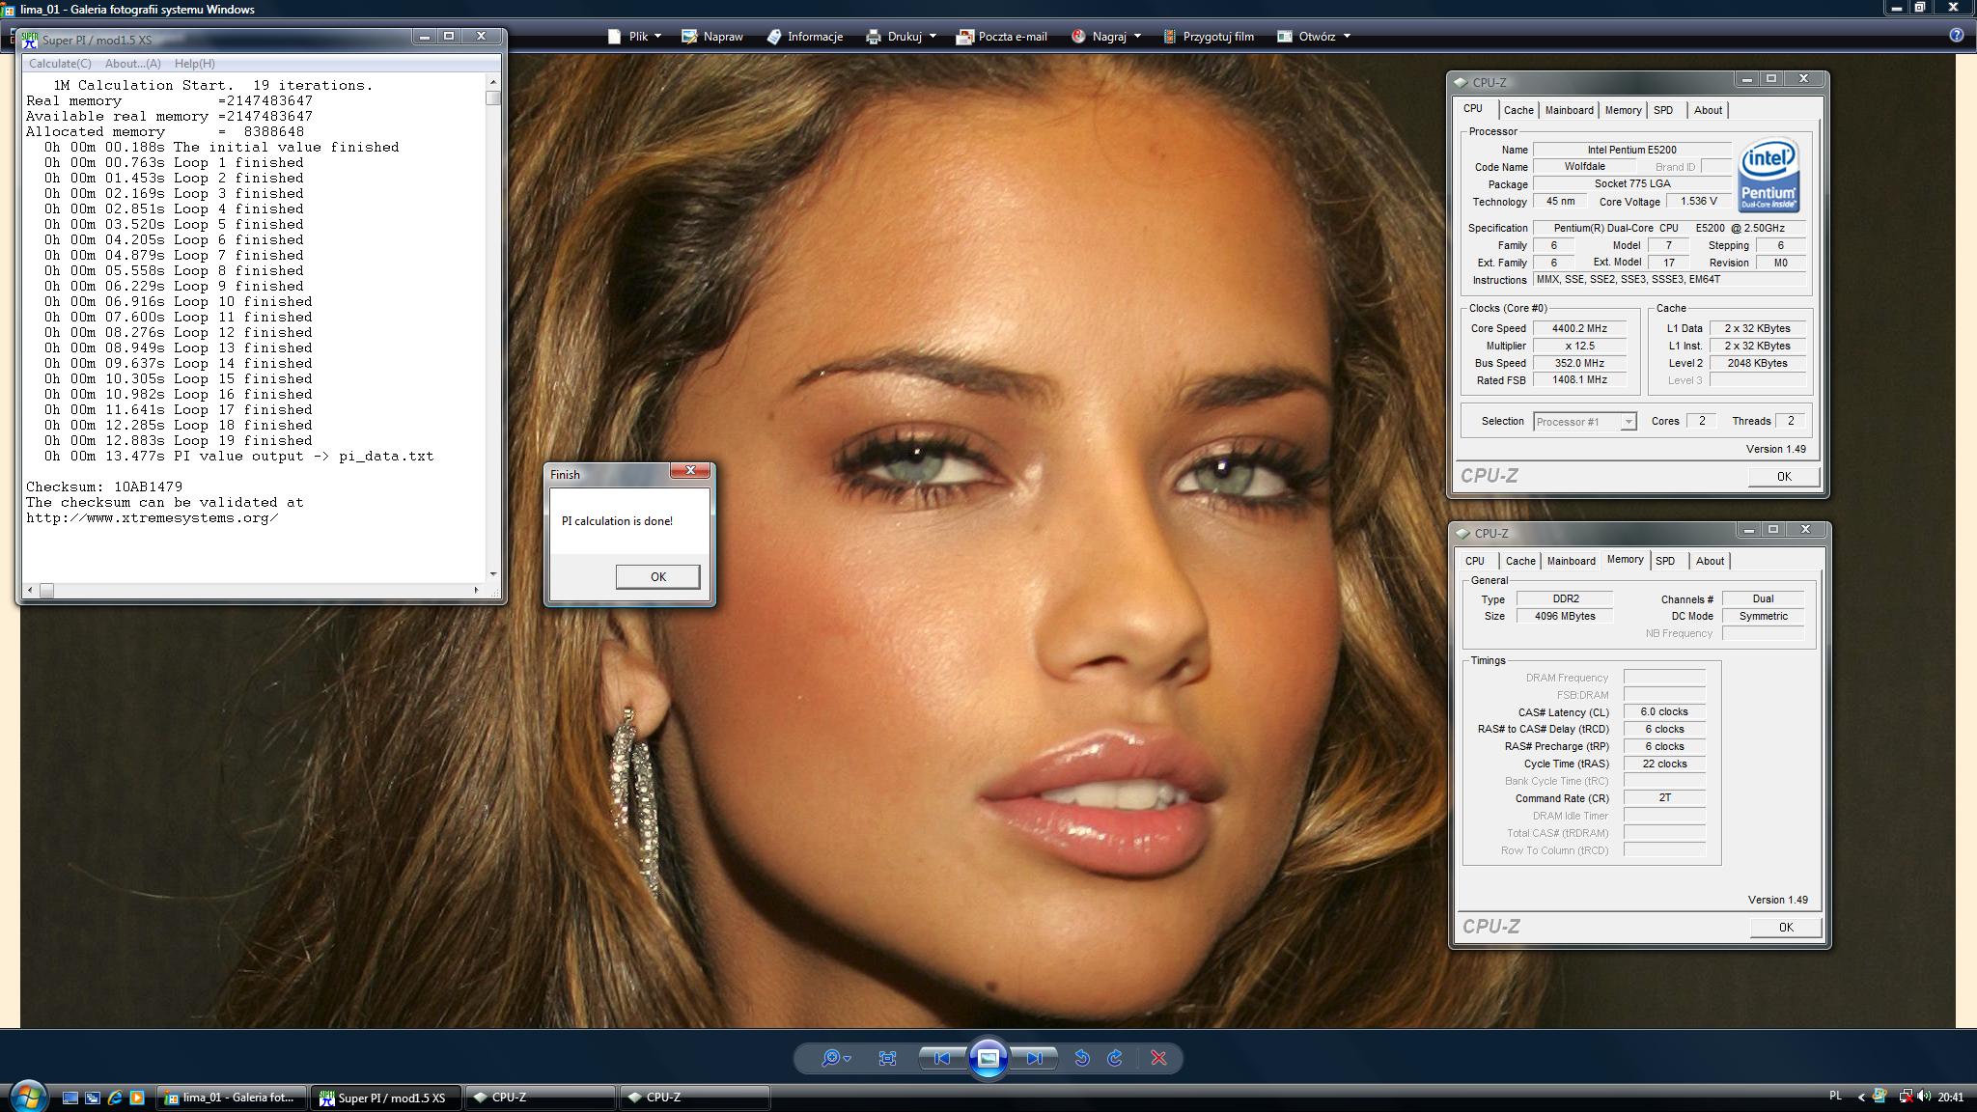The width and height of the screenshot is (1977, 1112).
Task: Start the slide show with the center button
Action: coord(988,1059)
